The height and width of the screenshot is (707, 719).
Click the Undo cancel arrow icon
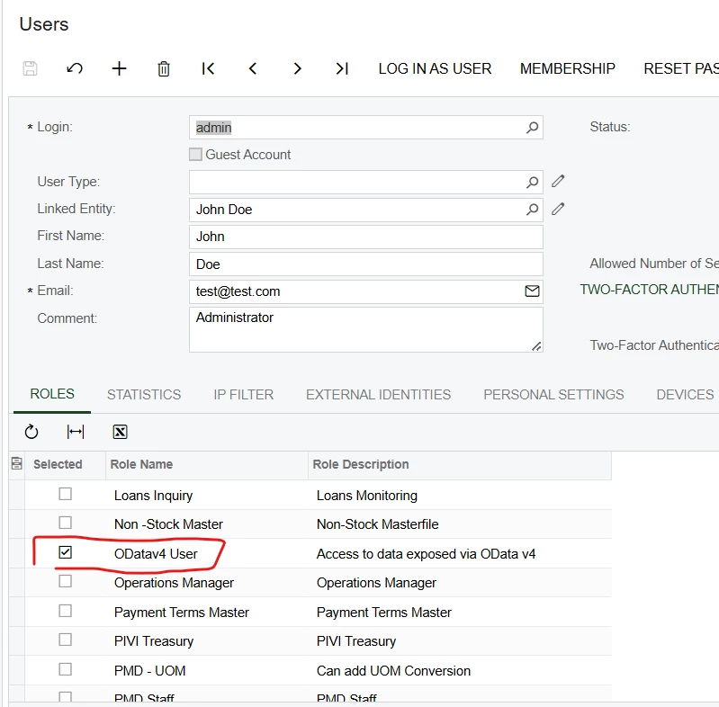[75, 68]
